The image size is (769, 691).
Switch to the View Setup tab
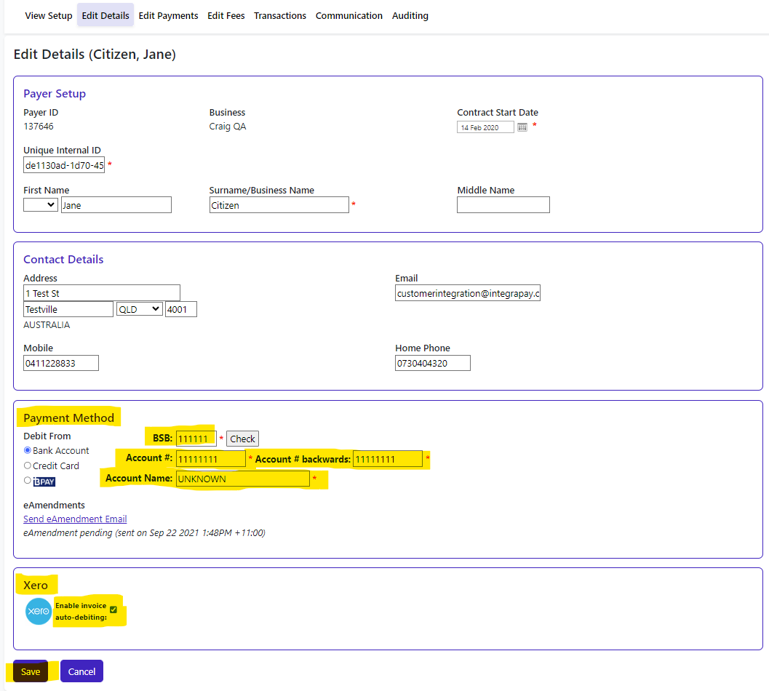click(49, 15)
